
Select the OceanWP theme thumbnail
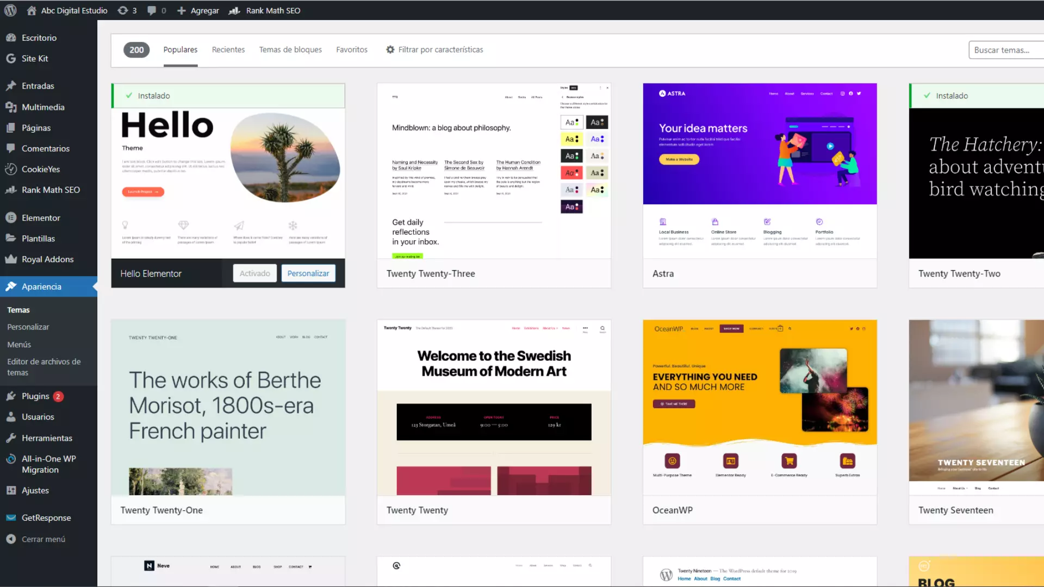tap(760, 408)
